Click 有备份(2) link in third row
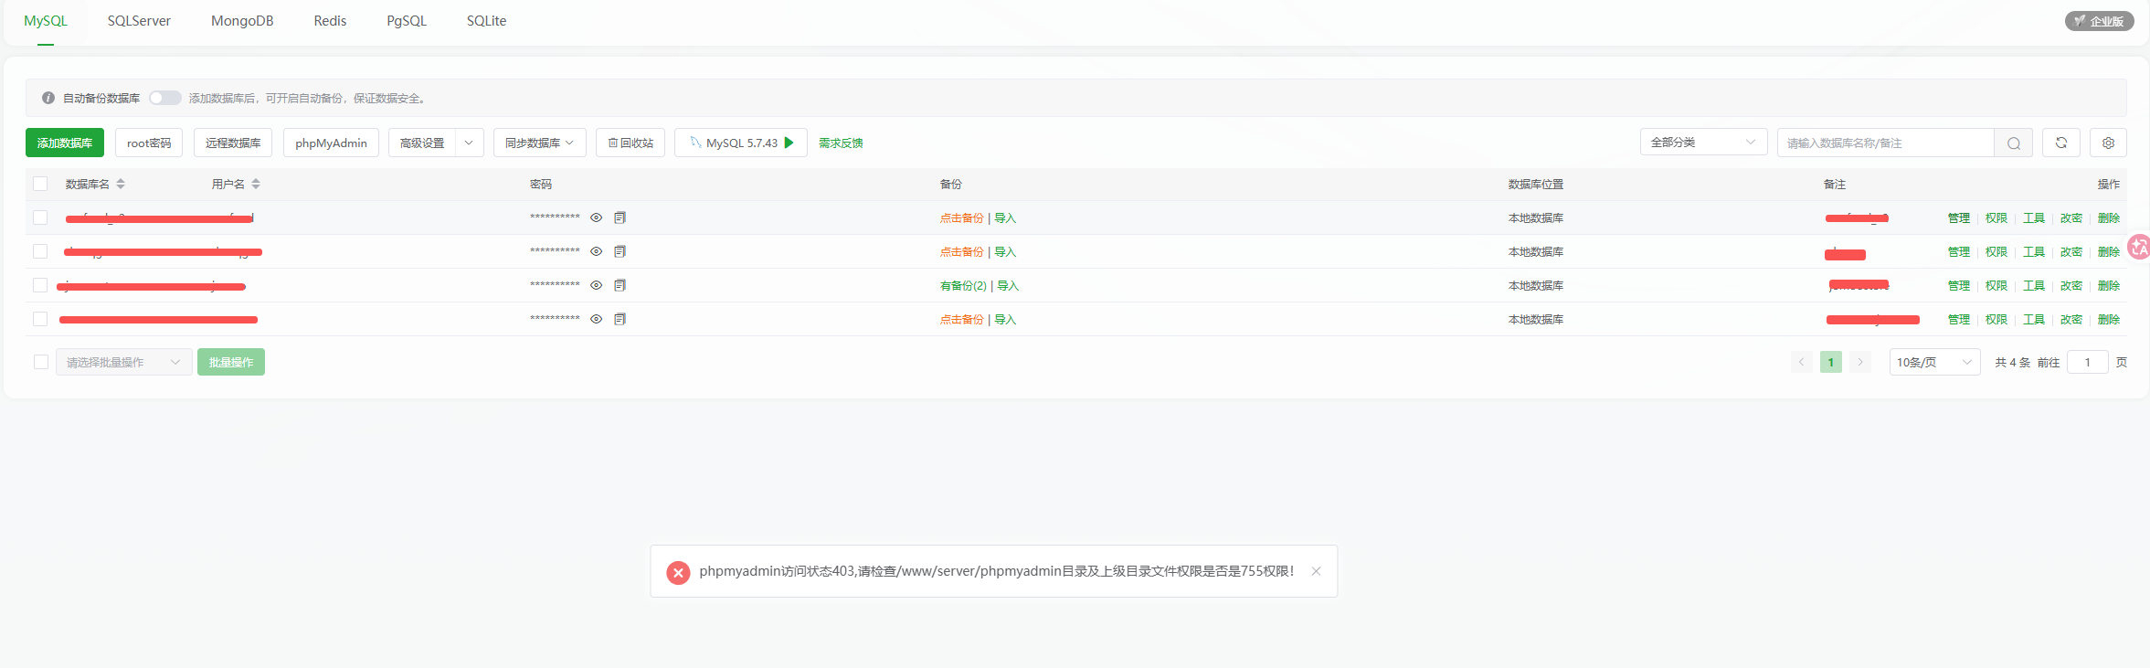Image resolution: width=2150 pixels, height=668 pixels. pyautogui.click(x=963, y=286)
